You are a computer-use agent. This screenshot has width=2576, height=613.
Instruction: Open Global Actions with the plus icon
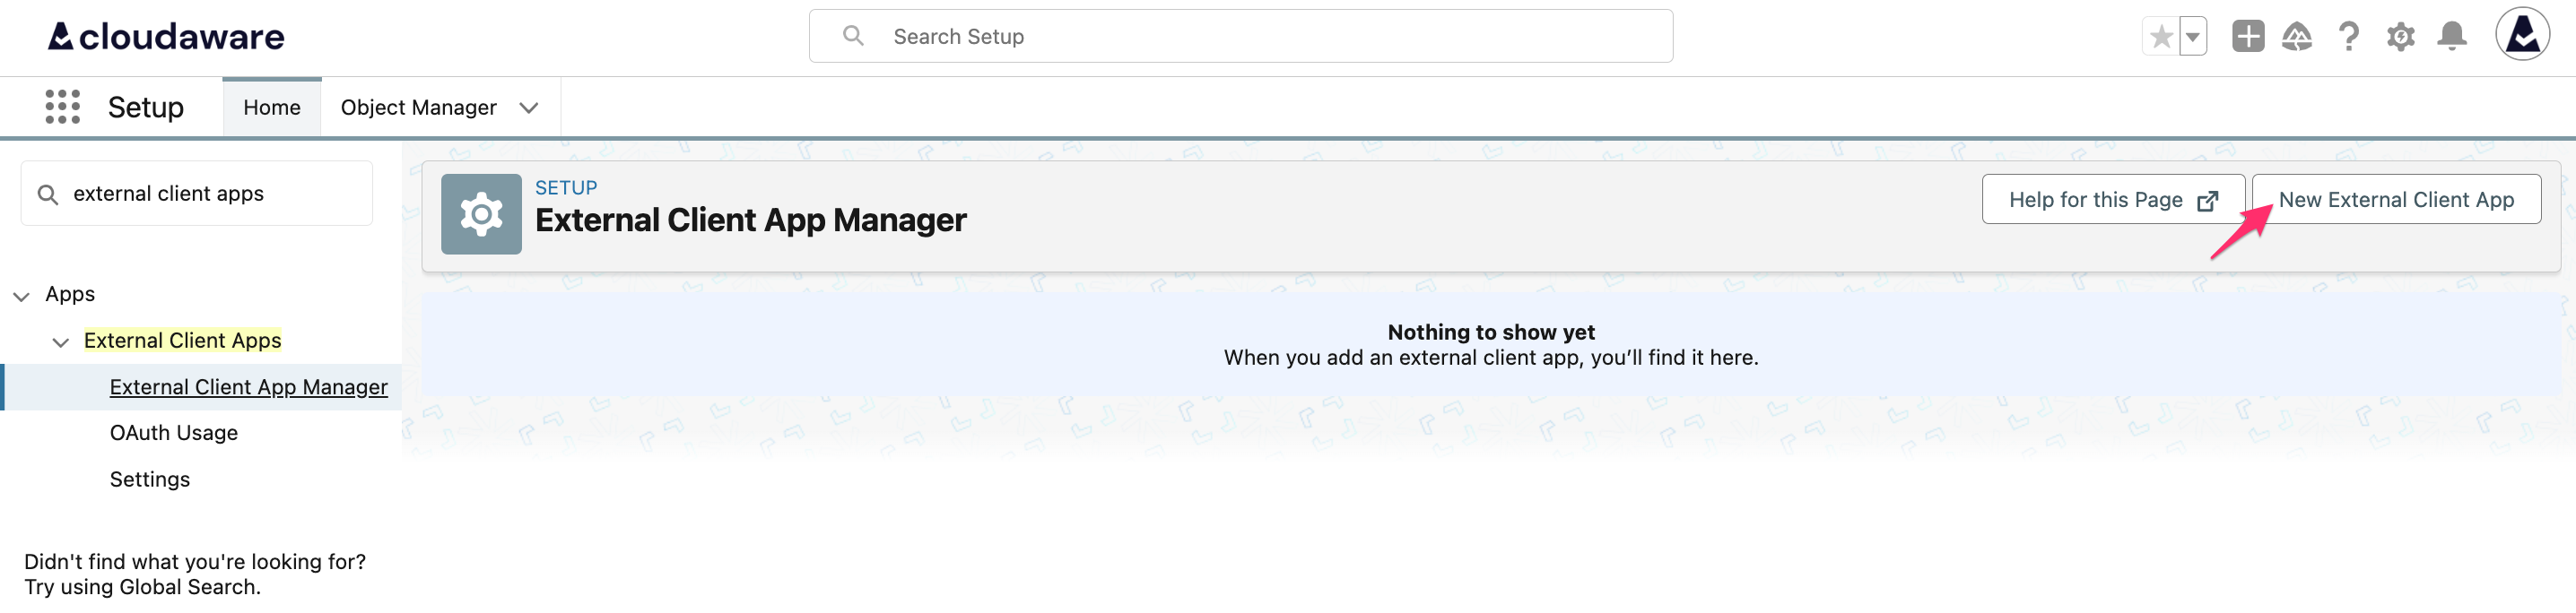[x=2248, y=36]
